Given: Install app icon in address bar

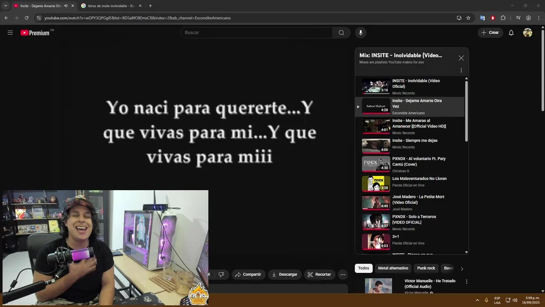Looking at the screenshot, I should tap(459, 18).
